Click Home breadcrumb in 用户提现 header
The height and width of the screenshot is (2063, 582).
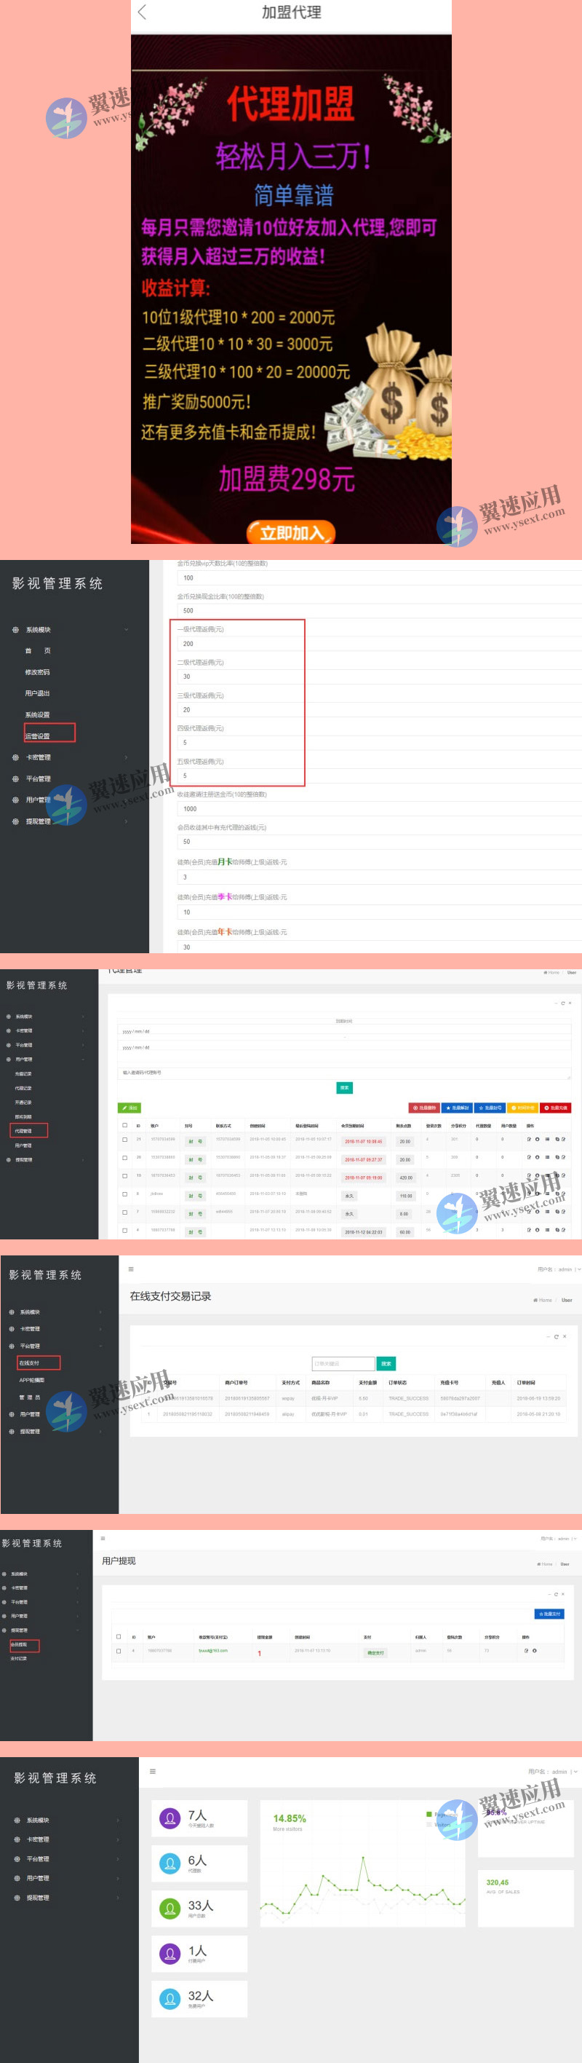(544, 1563)
